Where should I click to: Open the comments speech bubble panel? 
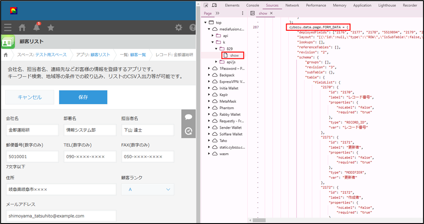(x=189, y=117)
